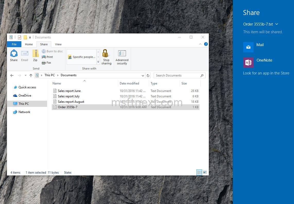The height and width of the screenshot is (204, 294).
Task: Select the Zip icon in the Send group
Action: tap(35, 55)
